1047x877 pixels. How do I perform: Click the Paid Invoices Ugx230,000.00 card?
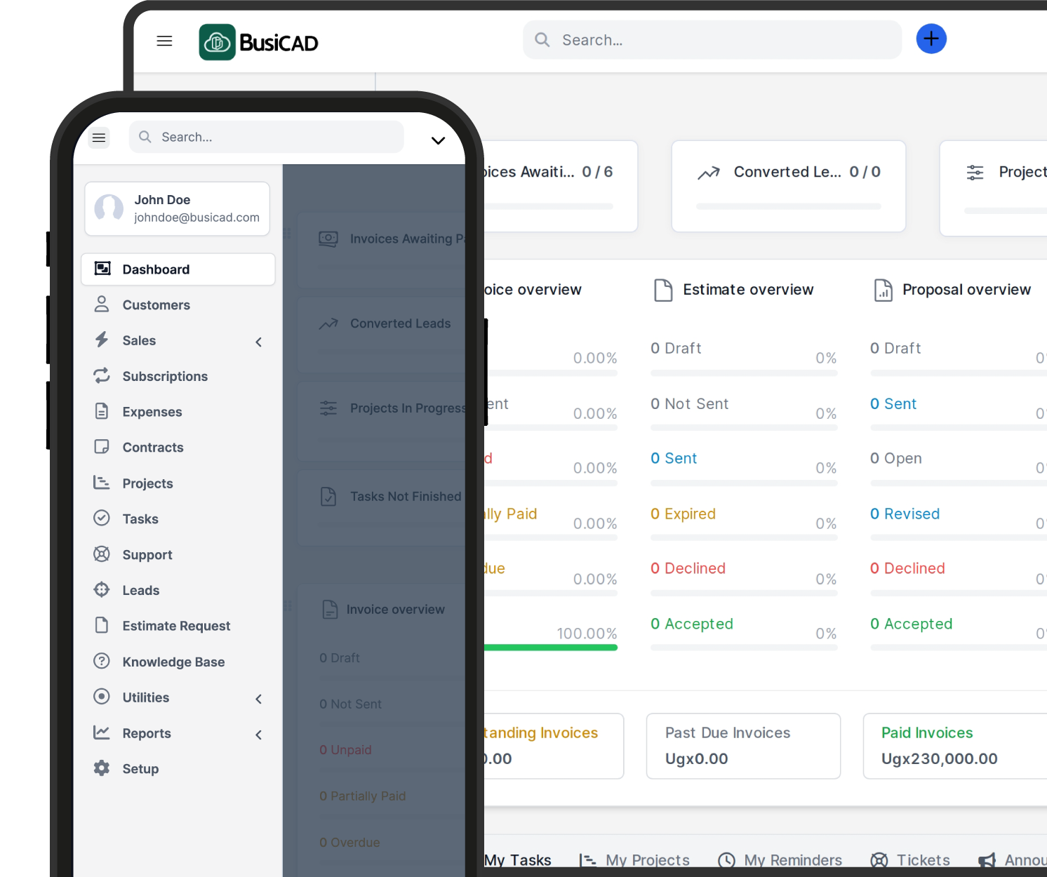coord(955,746)
